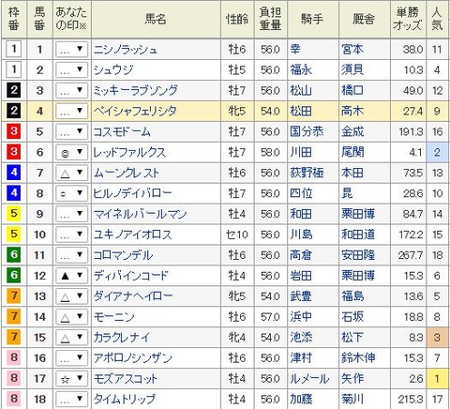Click the yellow popularity 1 cell

pyautogui.click(x=437, y=379)
